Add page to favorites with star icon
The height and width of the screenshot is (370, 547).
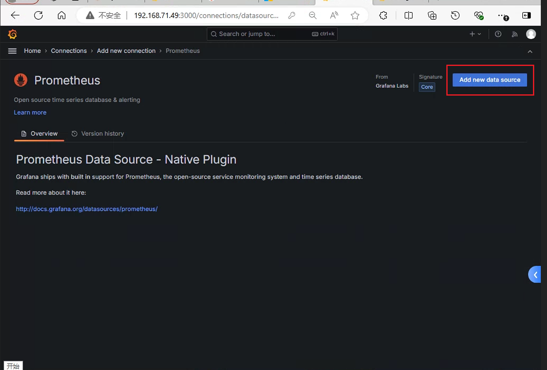coord(355,15)
